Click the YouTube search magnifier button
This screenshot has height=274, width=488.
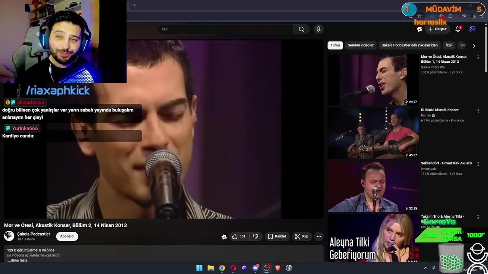301,29
